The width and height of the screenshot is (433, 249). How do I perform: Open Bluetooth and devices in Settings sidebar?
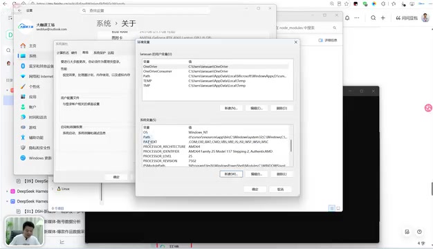tap(37, 66)
